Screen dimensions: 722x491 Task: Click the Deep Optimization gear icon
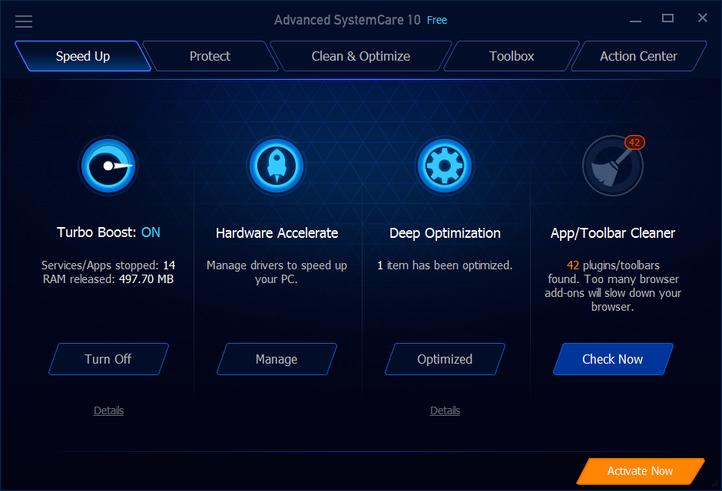pyautogui.click(x=445, y=166)
